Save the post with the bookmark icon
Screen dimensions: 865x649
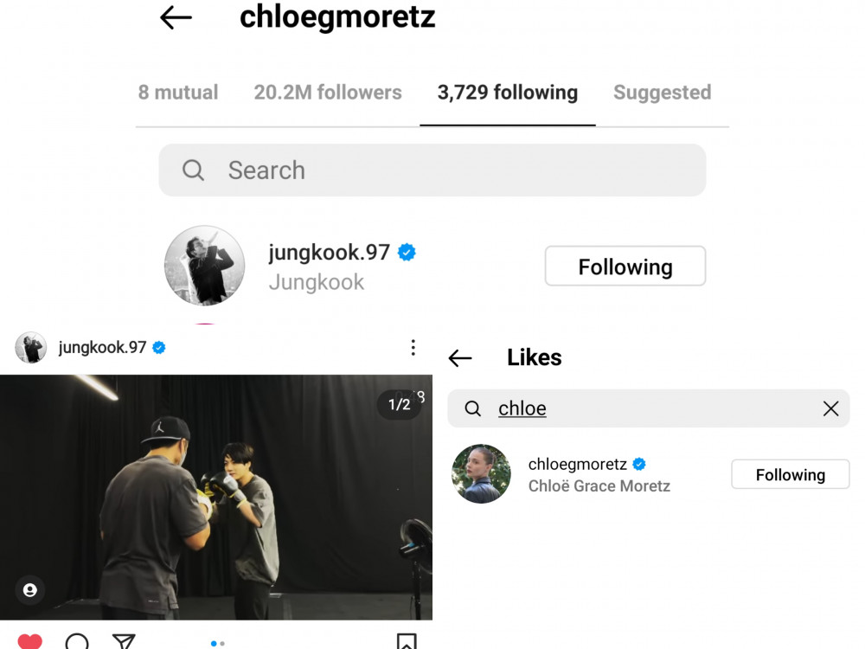(407, 642)
